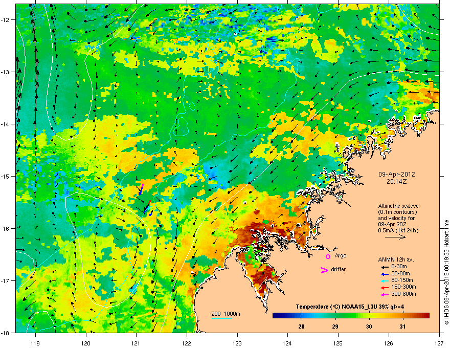Click the temperature color bar
Screen dimensions: 450x348
point(351,316)
